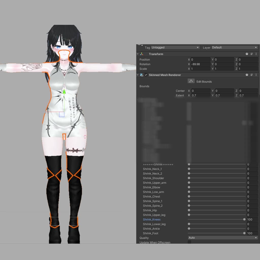This screenshot has height=260, width=260.
Task: Click the Position Z input field
Action: click(x=248, y=59)
